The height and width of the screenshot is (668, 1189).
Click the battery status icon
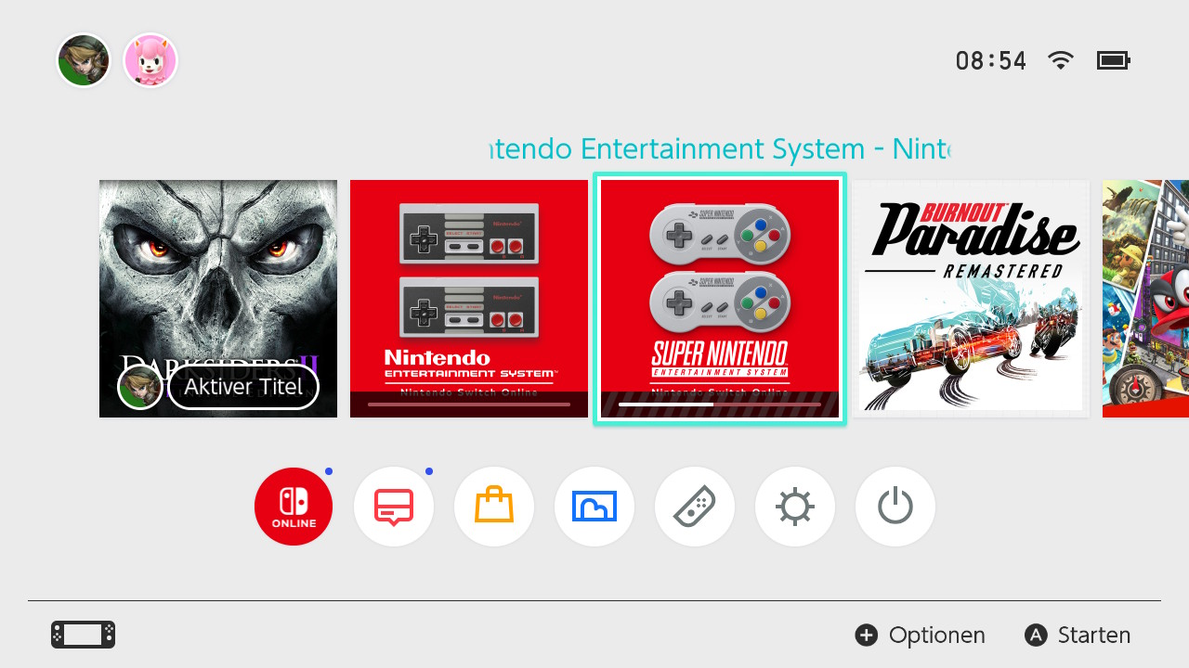click(x=1113, y=61)
